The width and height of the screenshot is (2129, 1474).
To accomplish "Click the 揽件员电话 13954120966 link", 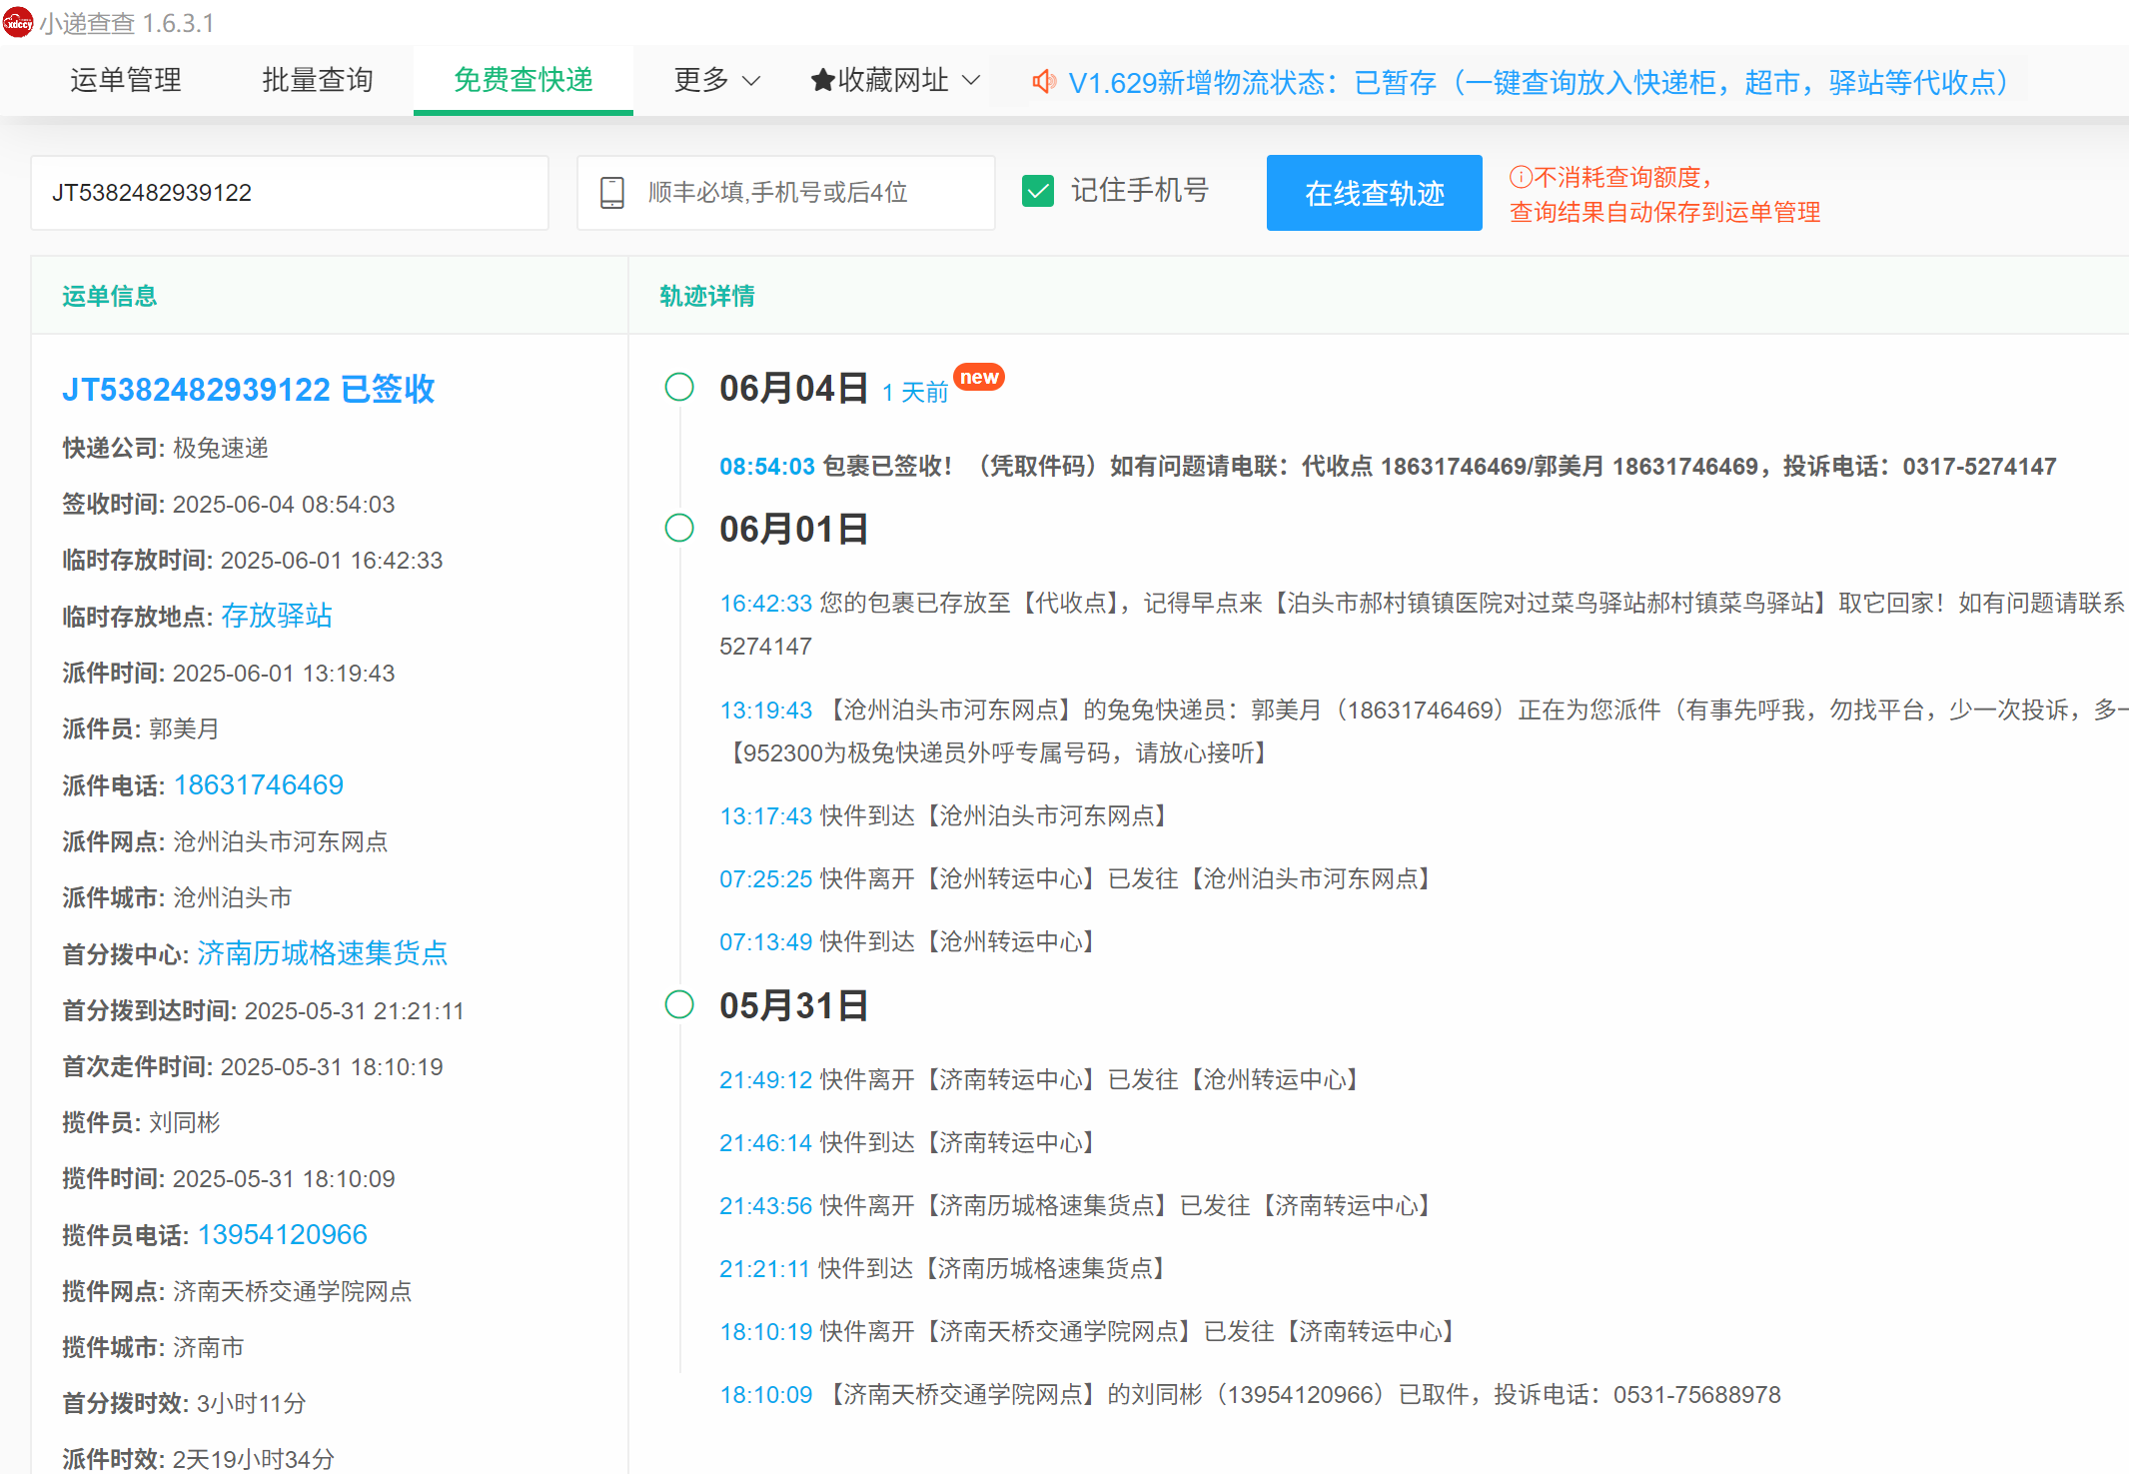I will (x=283, y=1234).
